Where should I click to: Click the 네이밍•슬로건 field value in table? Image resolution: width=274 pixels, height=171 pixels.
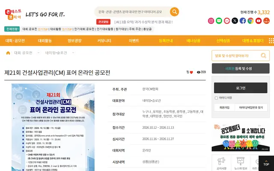(151, 100)
